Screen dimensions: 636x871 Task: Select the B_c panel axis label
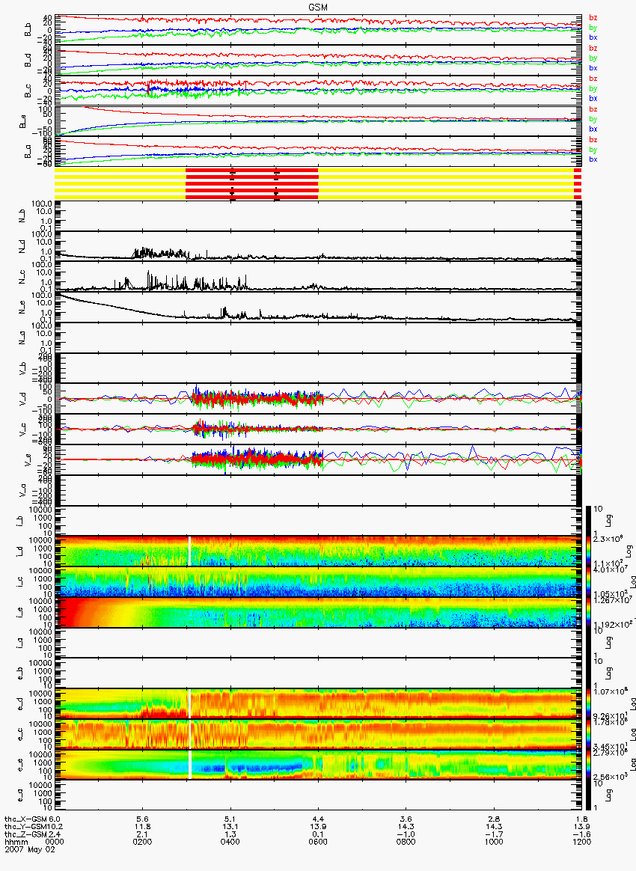coord(28,91)
